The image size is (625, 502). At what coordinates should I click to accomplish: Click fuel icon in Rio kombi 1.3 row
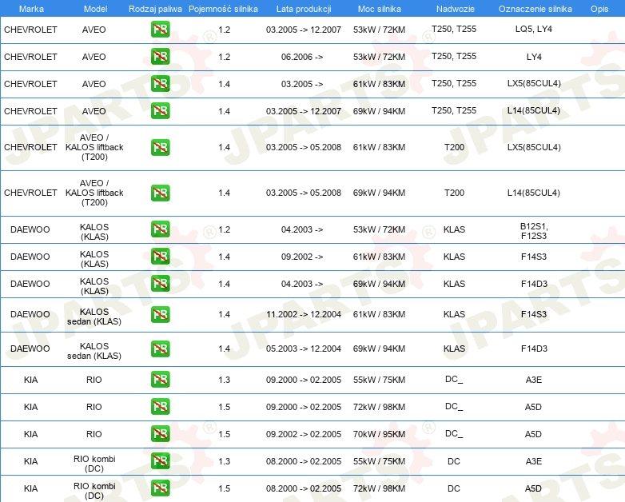[160, 461]
